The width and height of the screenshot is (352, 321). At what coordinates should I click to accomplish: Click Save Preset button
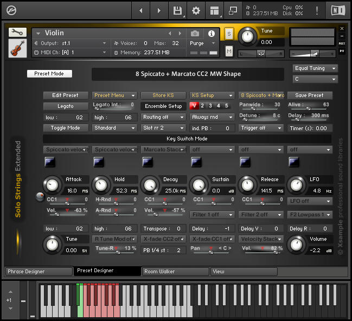(x=310, y=95)
